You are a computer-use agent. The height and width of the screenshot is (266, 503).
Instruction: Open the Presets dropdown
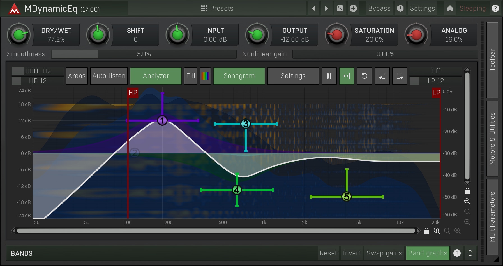click(x=217, y=8)
